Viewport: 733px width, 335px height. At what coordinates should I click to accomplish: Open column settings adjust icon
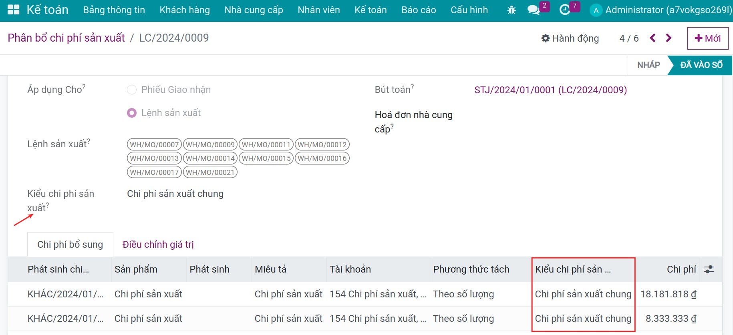[x=709, y=269]
